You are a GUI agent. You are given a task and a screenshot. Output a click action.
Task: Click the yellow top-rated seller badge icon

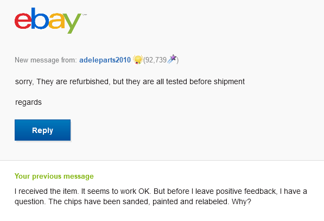point(138,60)
